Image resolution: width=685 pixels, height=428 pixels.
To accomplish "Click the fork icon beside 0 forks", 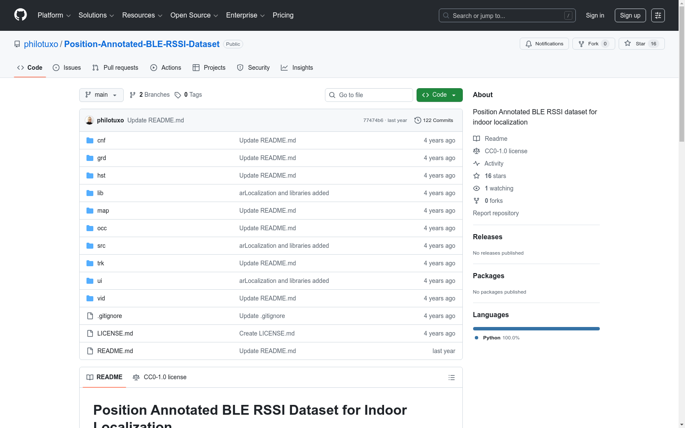I will 477,201.
